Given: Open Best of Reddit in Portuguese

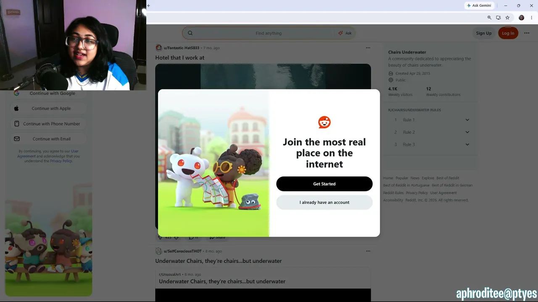Looking at the screenshot, I should pyautogui.click(x=406, y=185).
